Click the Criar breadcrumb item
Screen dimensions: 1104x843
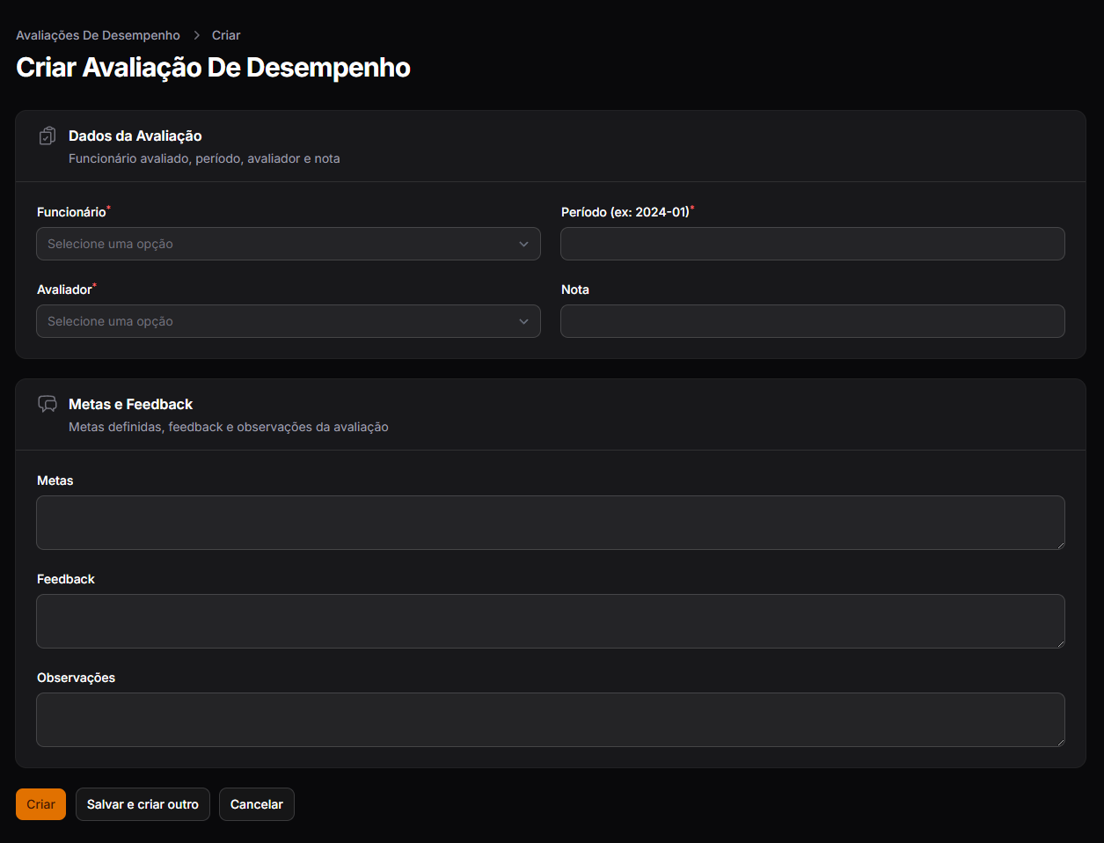click(226, 35)
